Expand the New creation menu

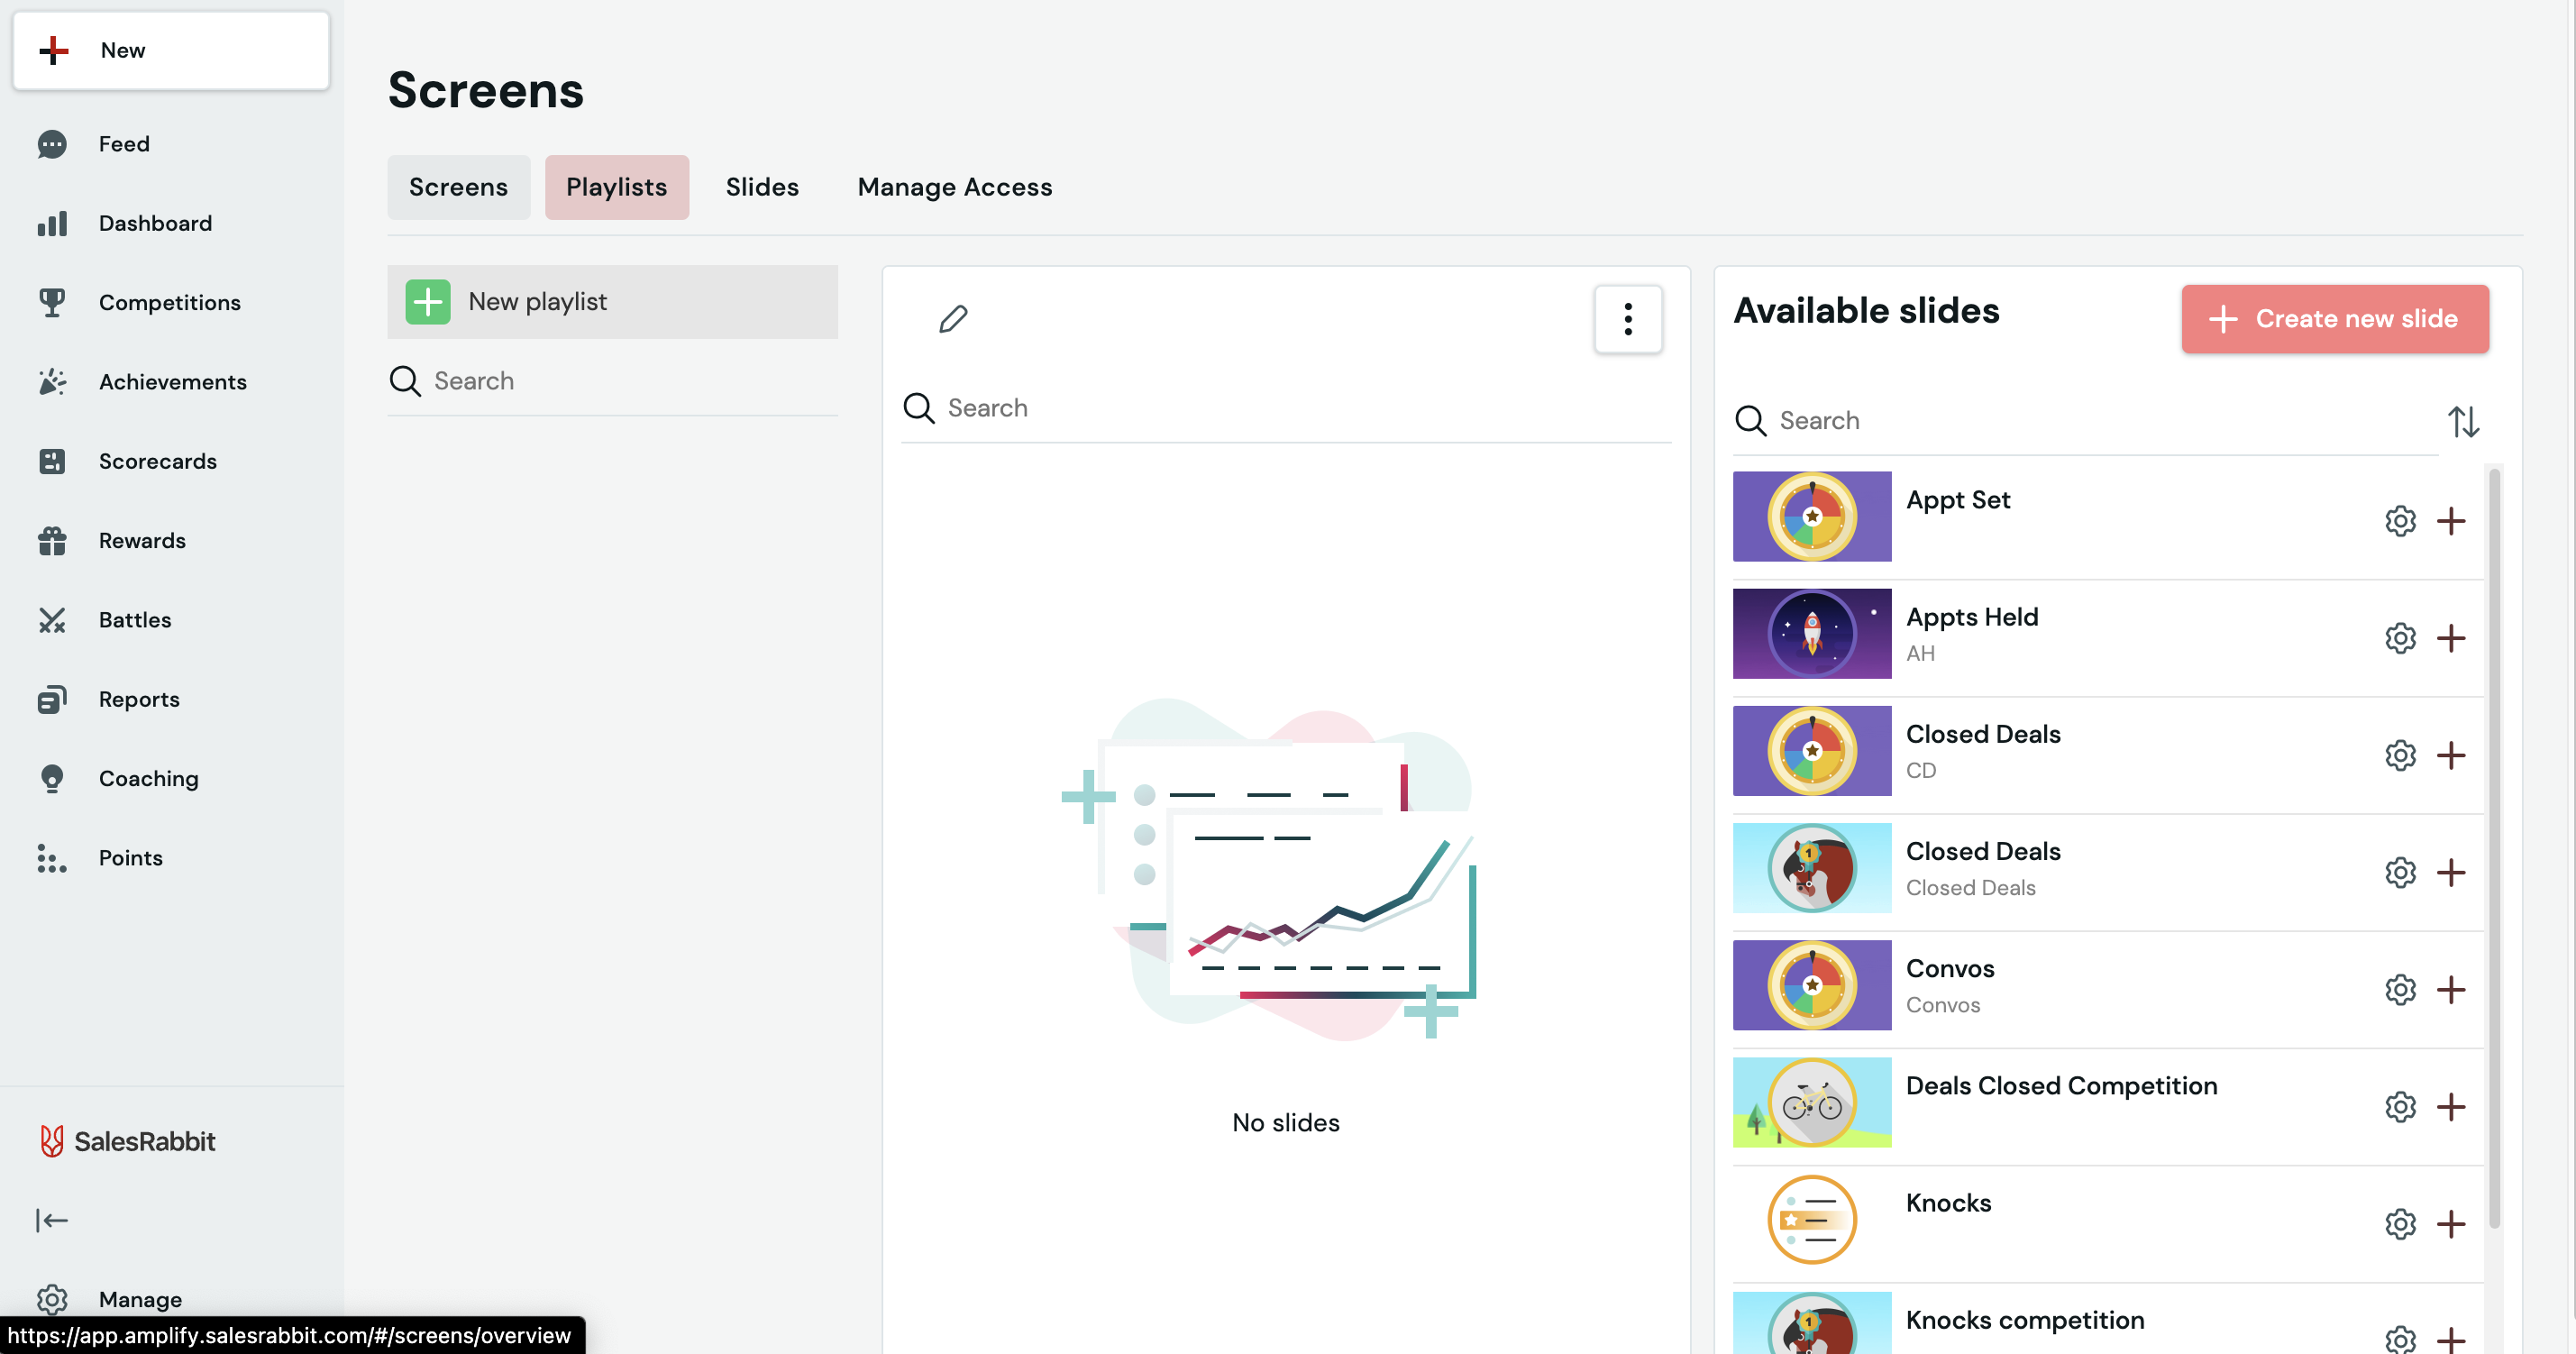[x=171, y=50]
